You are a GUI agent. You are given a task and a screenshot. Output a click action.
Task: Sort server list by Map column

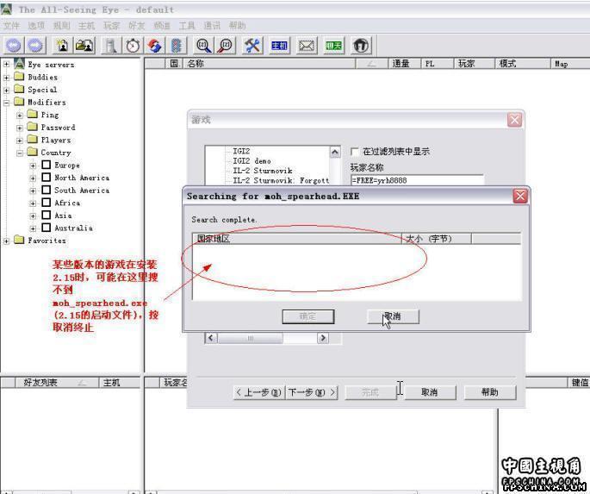570,64
